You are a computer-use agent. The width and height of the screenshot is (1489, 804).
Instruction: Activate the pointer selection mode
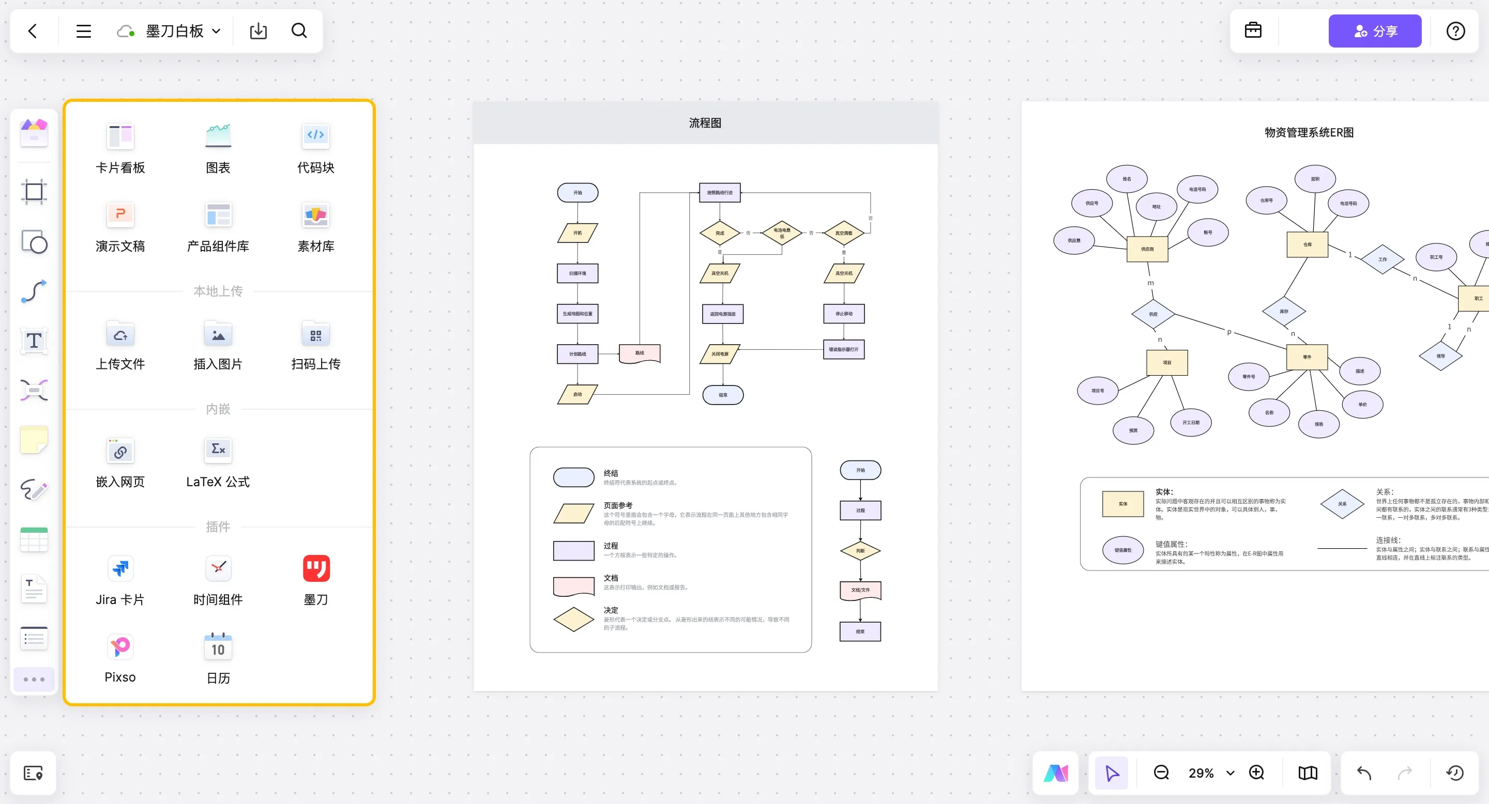tap(1112, 773)
